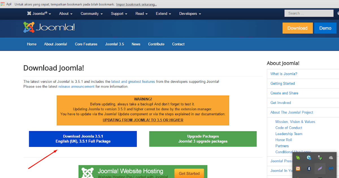Expand the Joomla! dropdown in top bar
The height and width of the screenshot is (178, 339).
[39, 14]
